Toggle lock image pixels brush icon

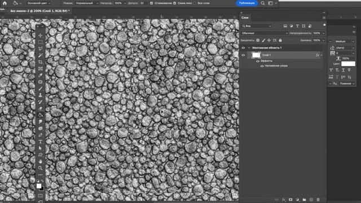263,40
